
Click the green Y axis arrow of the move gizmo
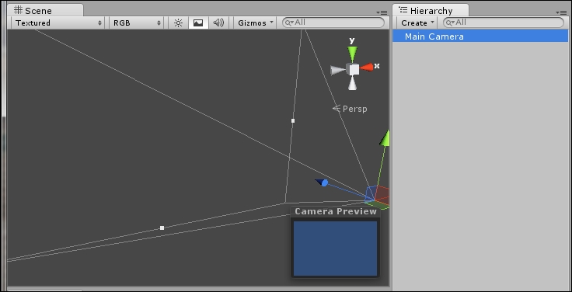[385, 138]
